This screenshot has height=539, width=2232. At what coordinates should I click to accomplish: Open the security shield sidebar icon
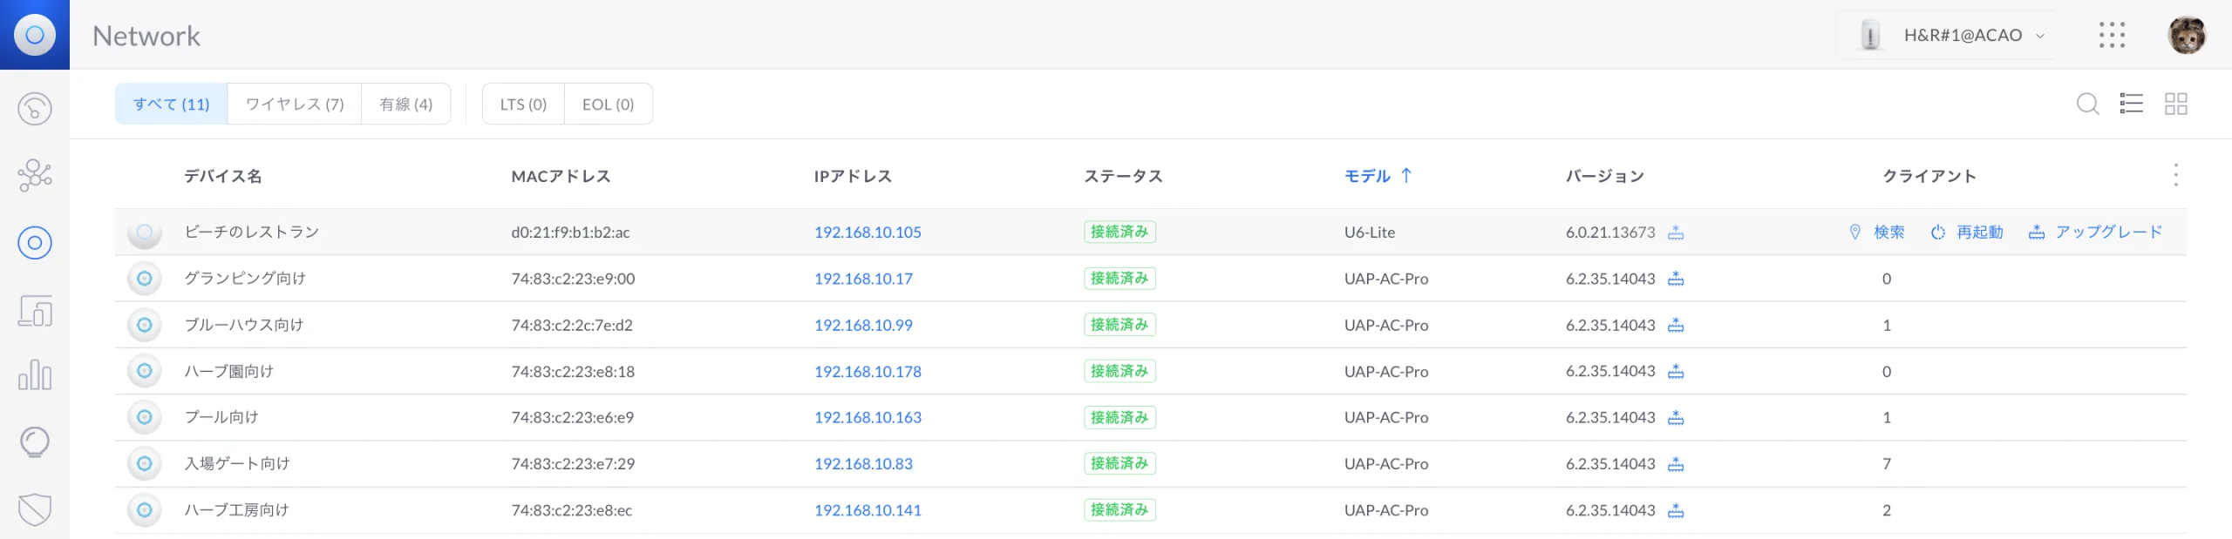click(35, 509)
